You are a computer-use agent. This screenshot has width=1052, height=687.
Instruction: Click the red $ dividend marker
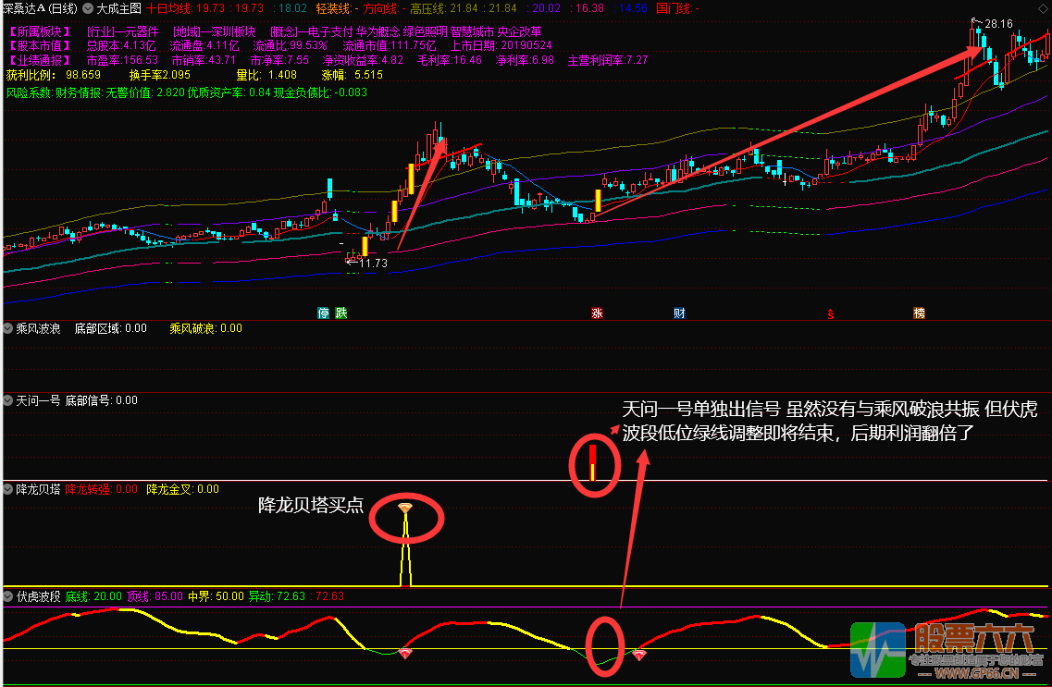point(831,313)
